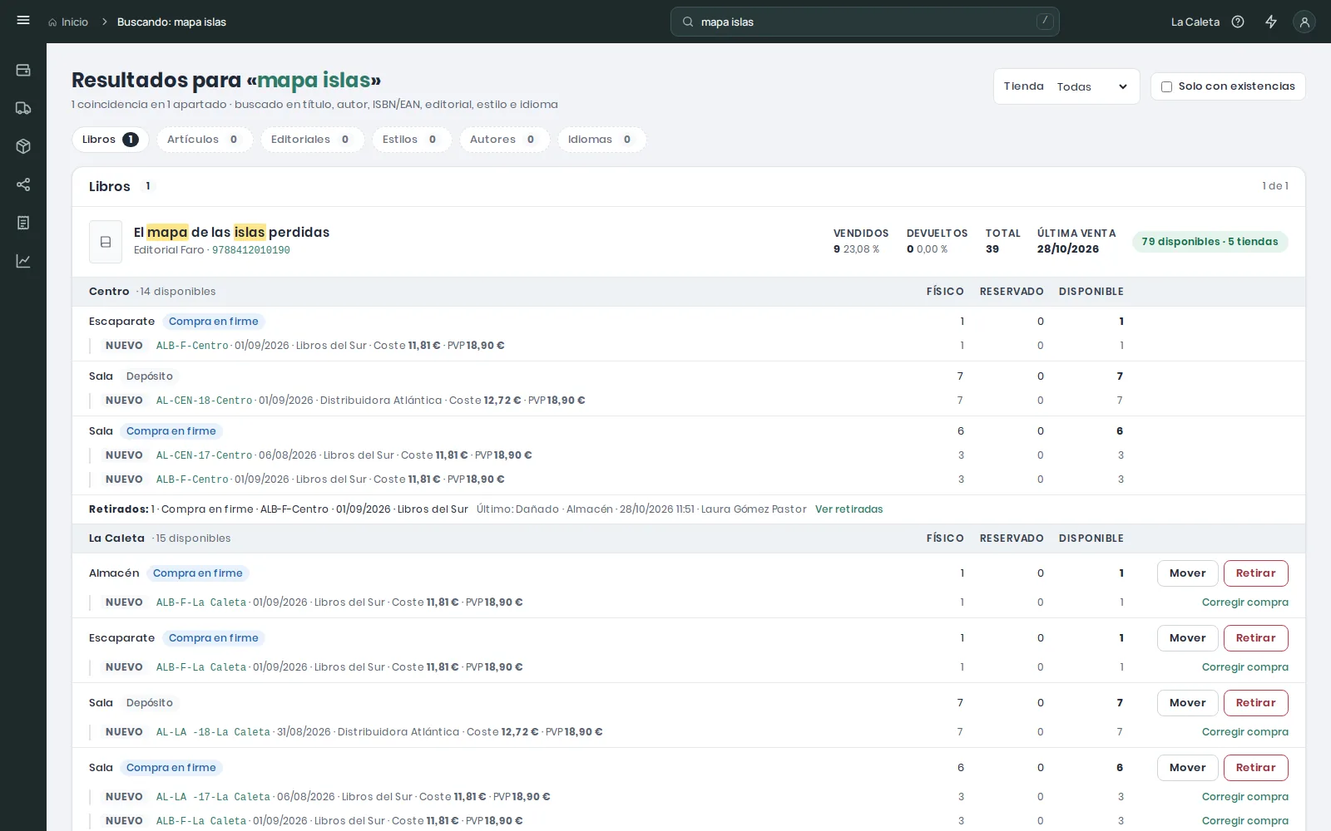Open the hamburger menu
This screenshot has width=1331, height=831.
tap(23, 21)
